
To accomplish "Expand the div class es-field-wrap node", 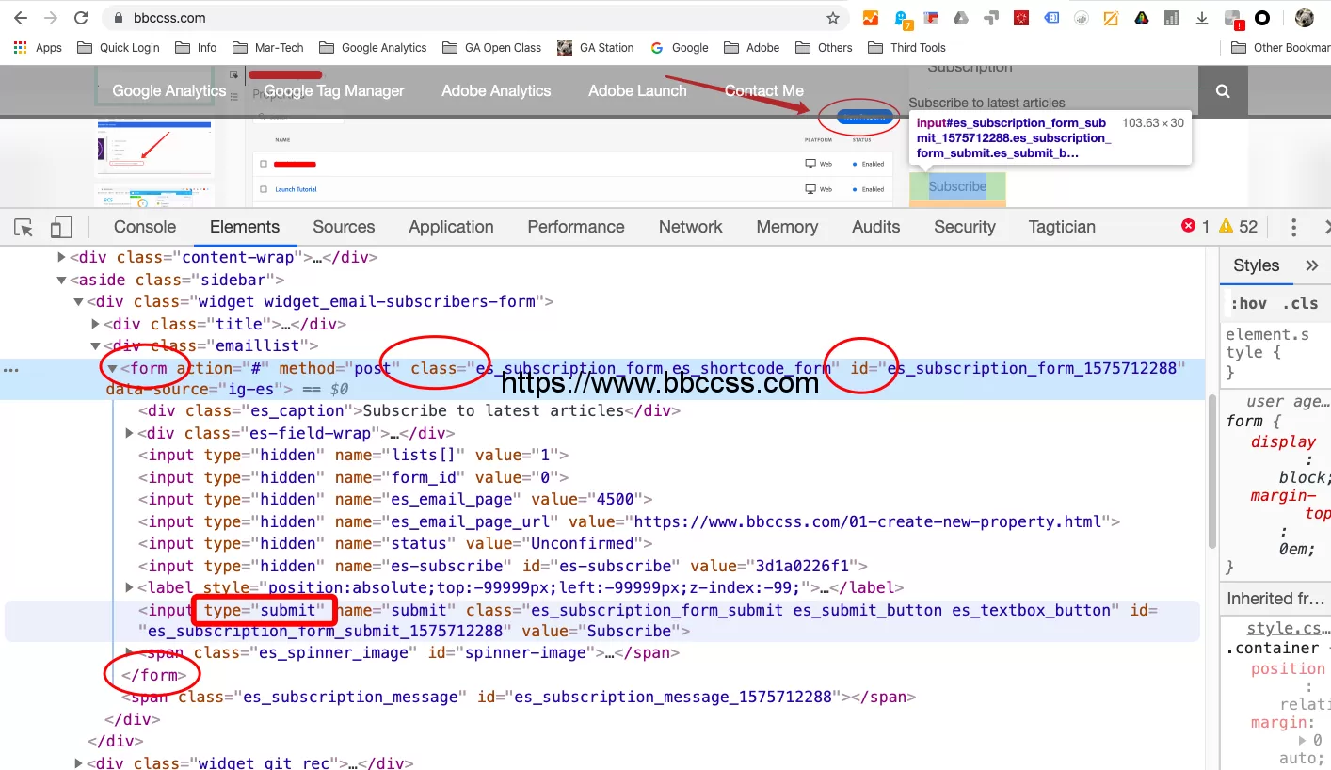I will pos(130,433).
